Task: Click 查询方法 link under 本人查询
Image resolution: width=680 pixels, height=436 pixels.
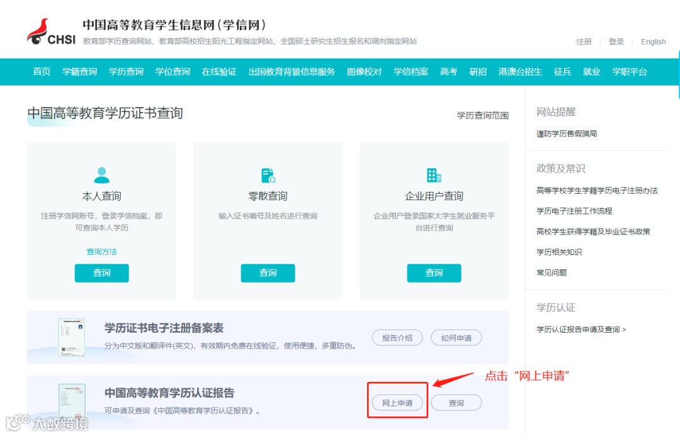Action: pos(102,252)
